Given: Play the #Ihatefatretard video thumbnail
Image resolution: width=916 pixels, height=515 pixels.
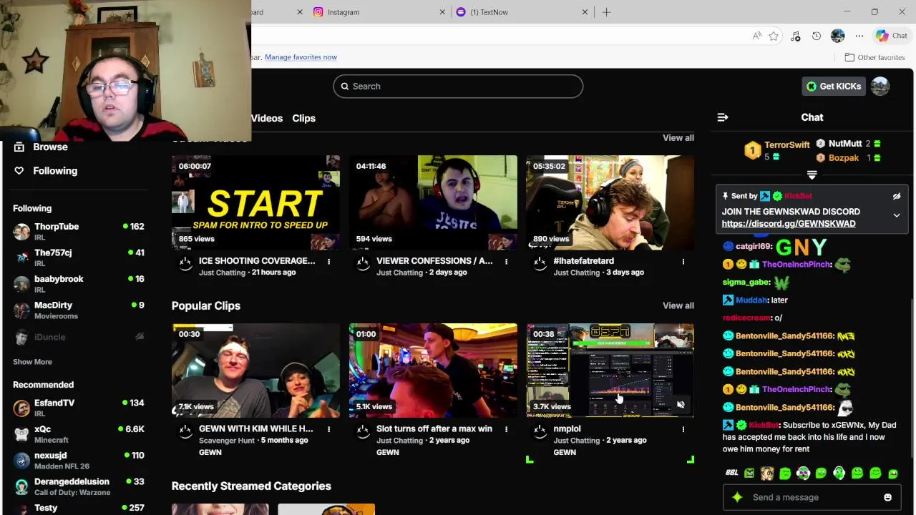Looking at the screenshot, I should (x=610, y=203).
